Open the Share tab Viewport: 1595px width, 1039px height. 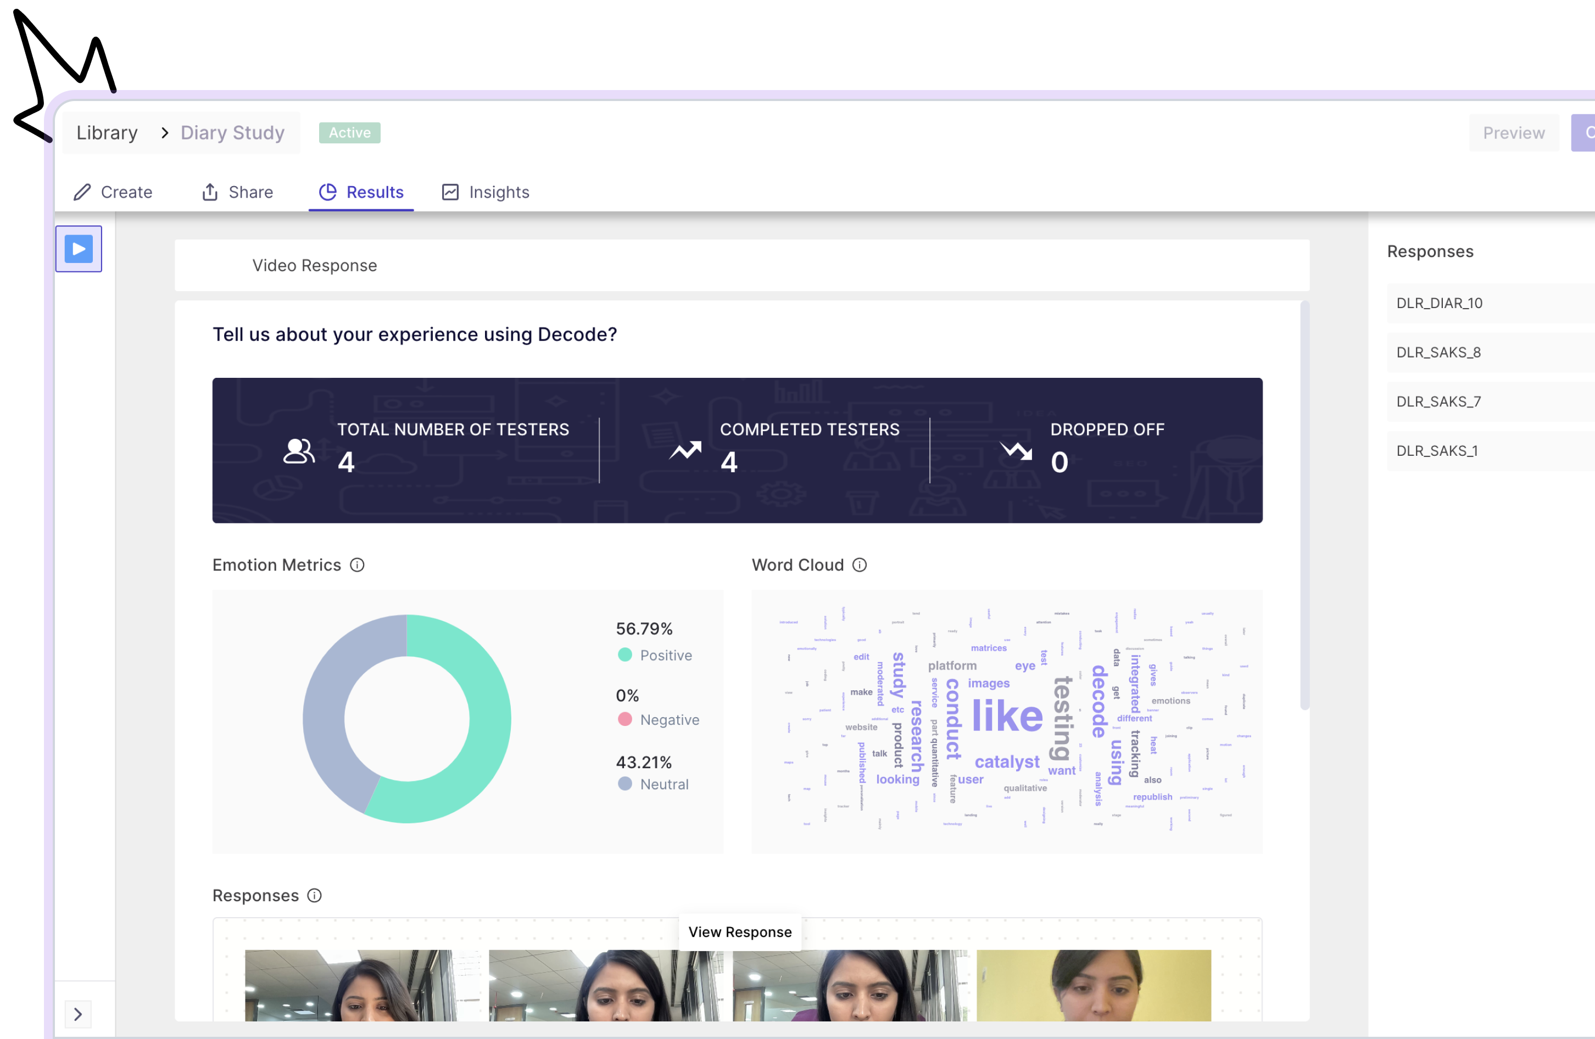(x=237, y=192)
